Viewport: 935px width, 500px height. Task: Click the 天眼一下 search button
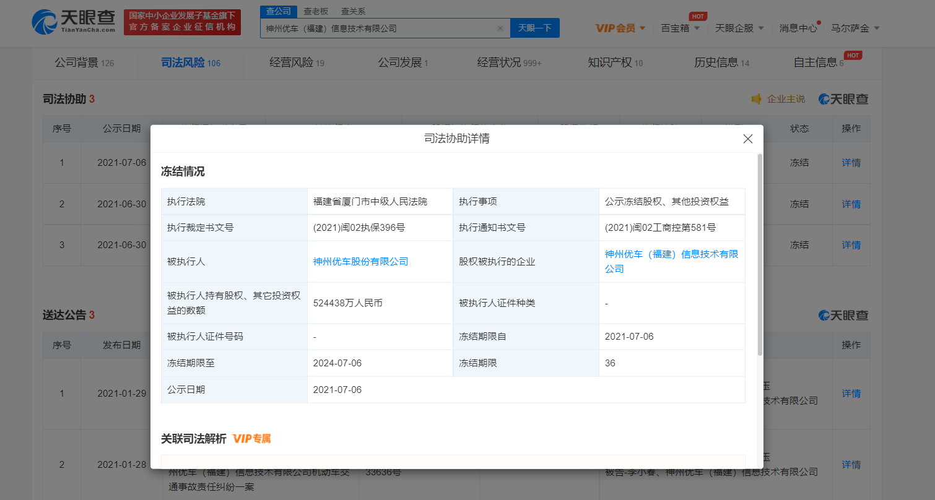point(534,28)
